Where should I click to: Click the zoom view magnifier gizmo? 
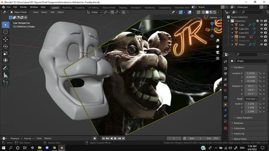click(x=218, y=40)
